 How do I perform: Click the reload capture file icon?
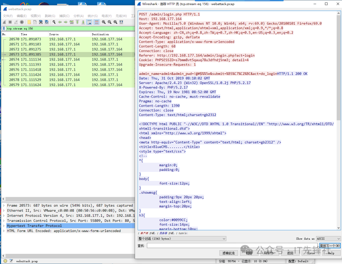click(47, 22)
